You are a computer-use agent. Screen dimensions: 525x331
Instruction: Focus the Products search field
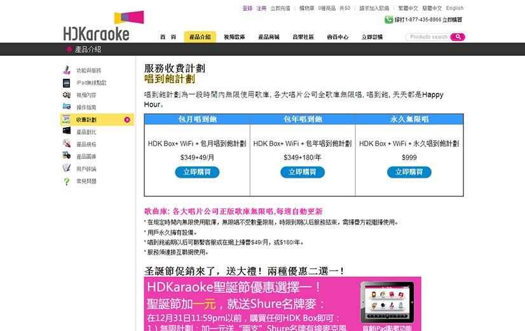tap(428, 37)
